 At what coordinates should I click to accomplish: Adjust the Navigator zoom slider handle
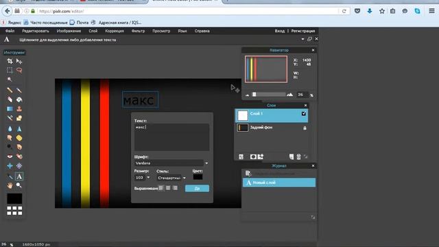[254, 95]
